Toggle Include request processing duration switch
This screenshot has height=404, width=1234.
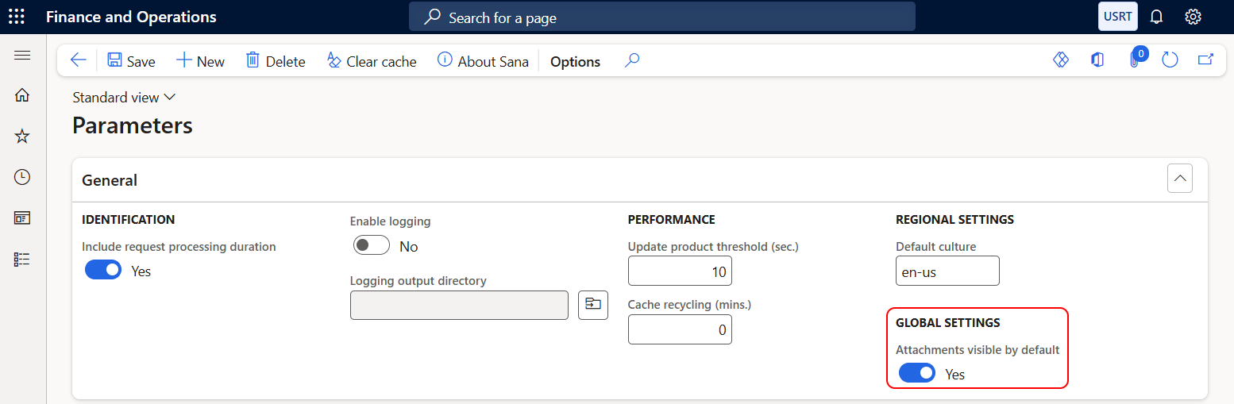tap(103, 271)
